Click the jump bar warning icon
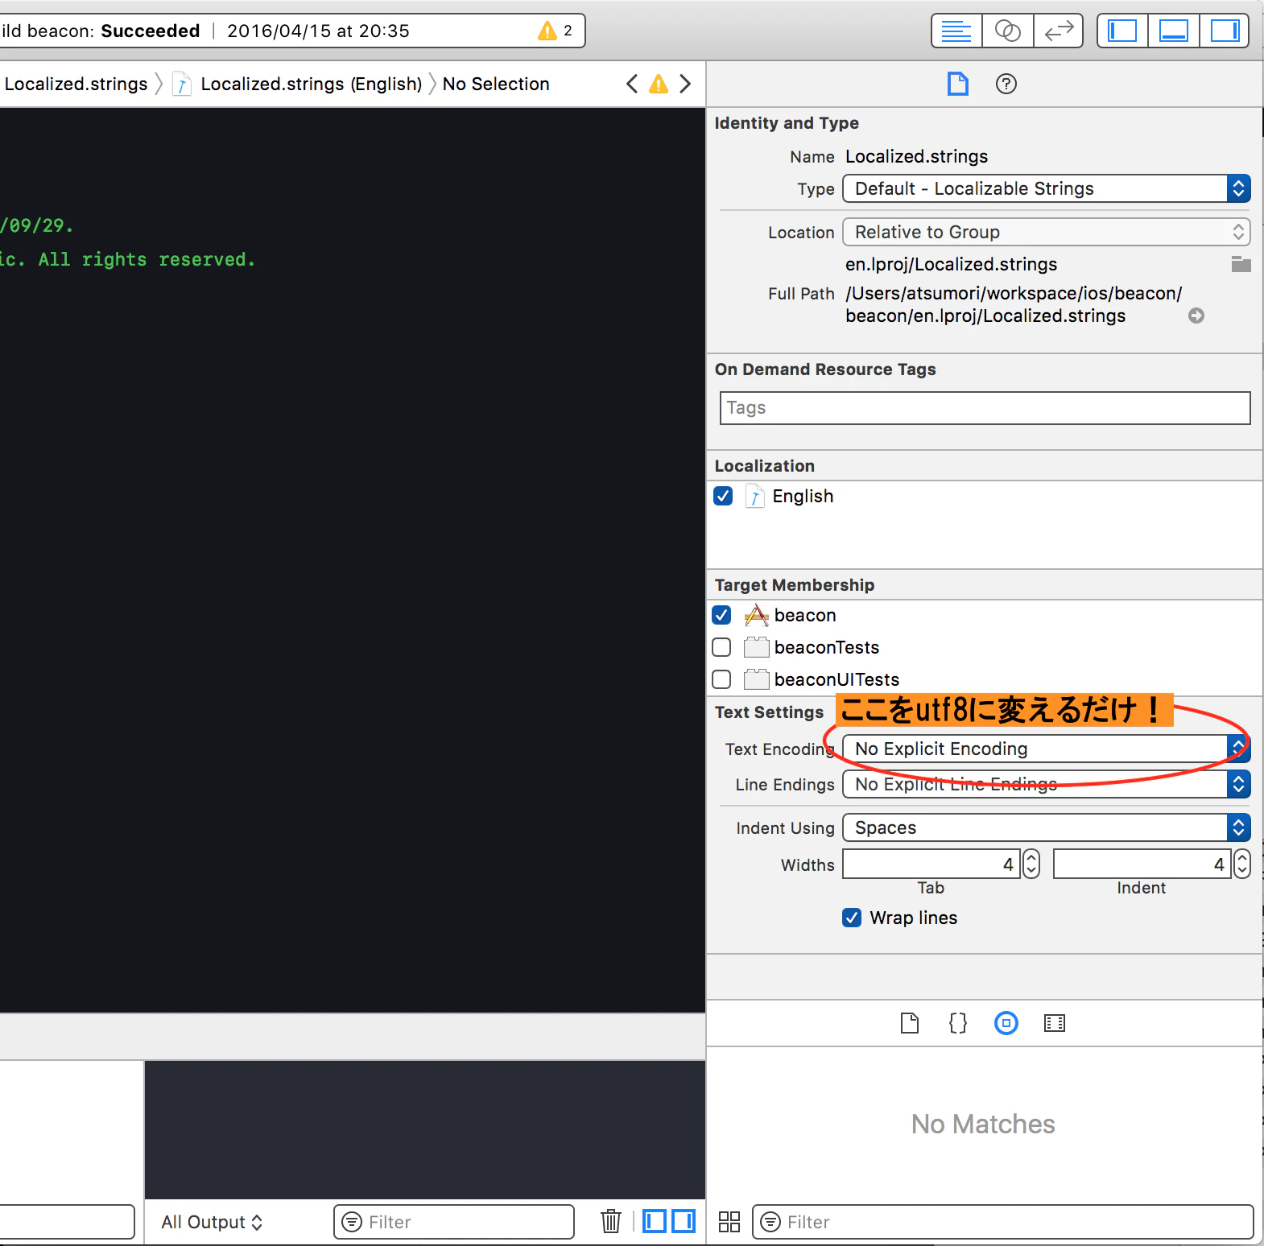Screen dimensions: 1264x1246 [x=659, y=84]
